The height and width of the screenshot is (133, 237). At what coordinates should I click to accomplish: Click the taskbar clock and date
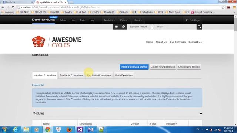(228, 130)
